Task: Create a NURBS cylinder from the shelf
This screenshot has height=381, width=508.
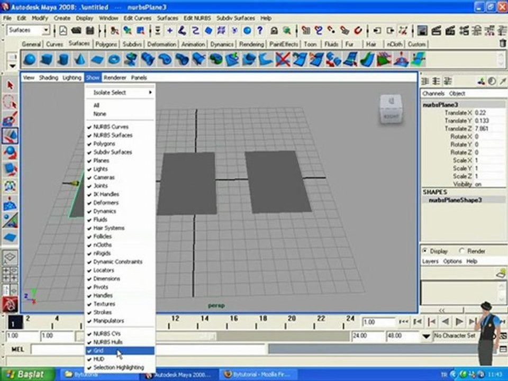Action: (x=63, y=60)
